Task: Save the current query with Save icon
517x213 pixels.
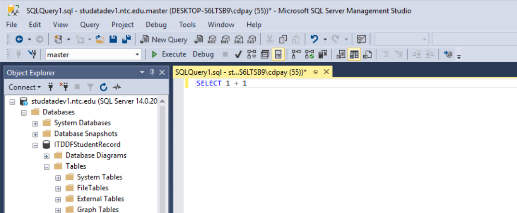Action: pos(113,40)
